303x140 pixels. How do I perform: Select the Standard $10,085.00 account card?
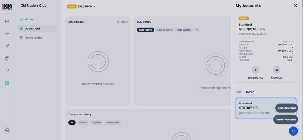(x=266, y=108)
